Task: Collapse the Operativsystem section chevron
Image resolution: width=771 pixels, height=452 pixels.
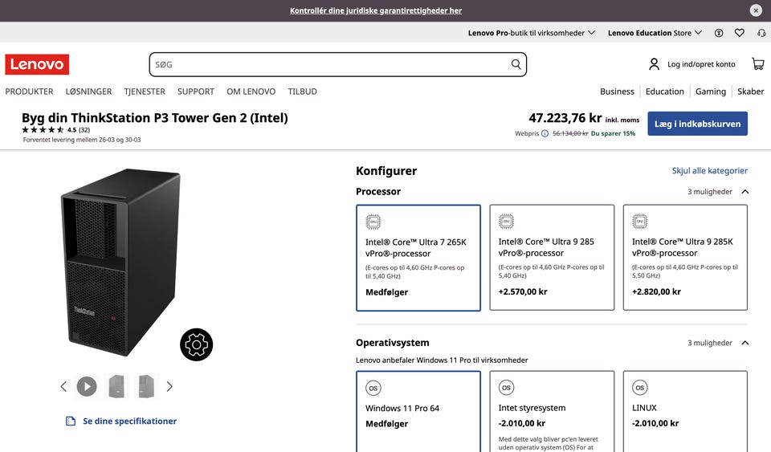Action: click(x=745, y=343)
